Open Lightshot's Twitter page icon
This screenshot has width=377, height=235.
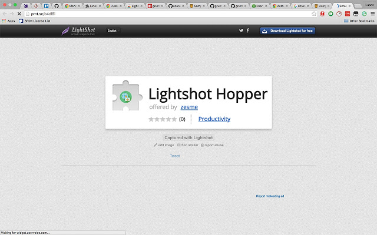point(241,31)
